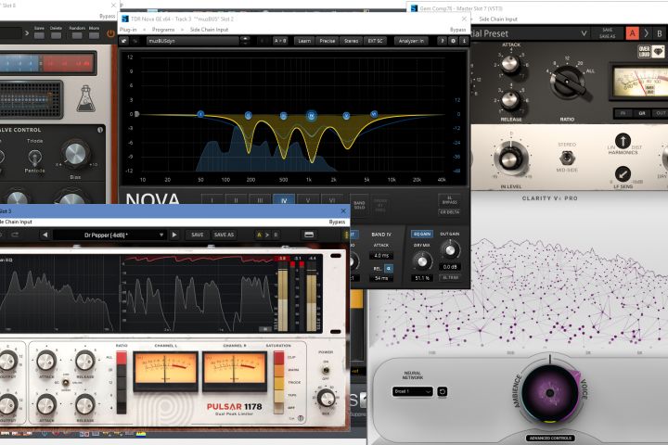Open Side Chain Input menu in Comp76 window
The width and height of the screenshot is (668, 445).
498,19
